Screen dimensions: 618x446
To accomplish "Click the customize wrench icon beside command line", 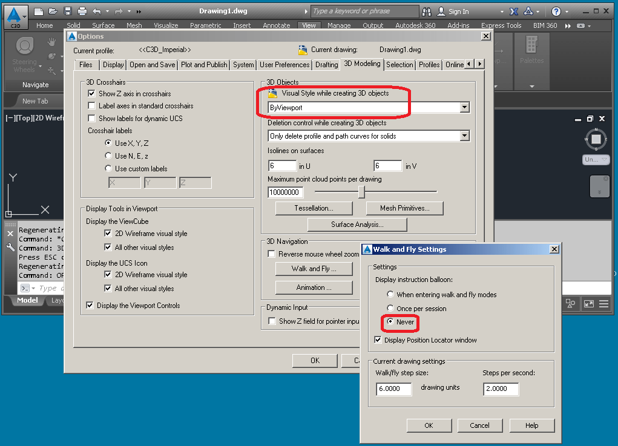I will point(10,247).
